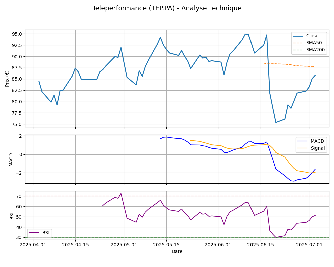The width and height of the screenshot is (334, 267).
Task: Click the "90.0" price tick label
Action: pyautogui.click(x=17, y=57)
